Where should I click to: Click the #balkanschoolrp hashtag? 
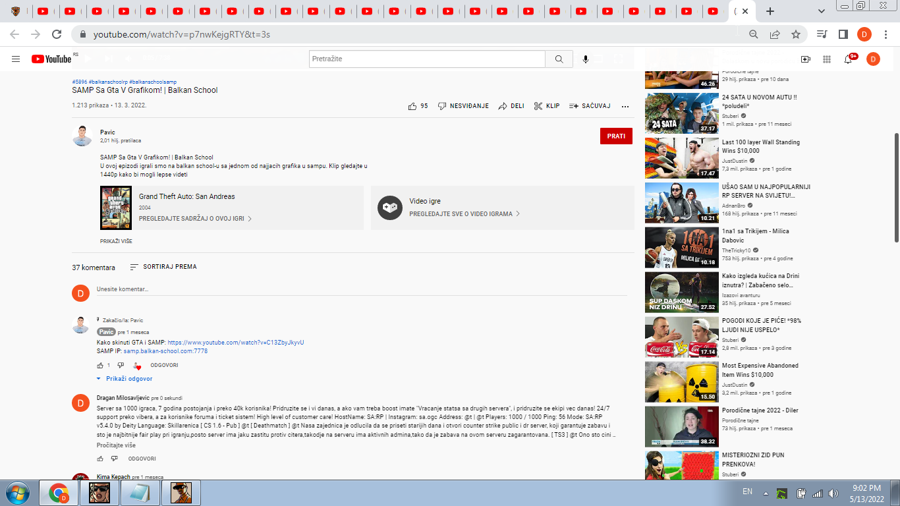tap(107, 82)
